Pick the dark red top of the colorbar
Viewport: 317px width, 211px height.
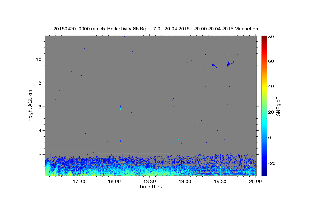coord(264,38)
